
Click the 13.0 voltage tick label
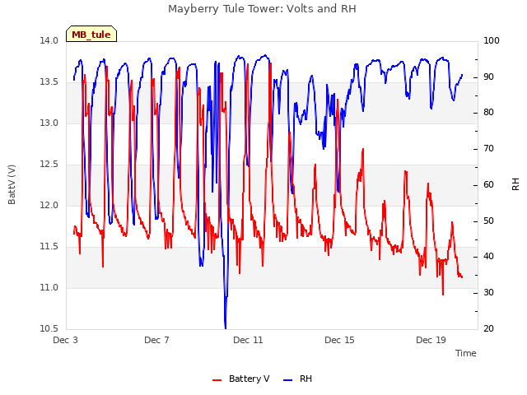[49, 123]
